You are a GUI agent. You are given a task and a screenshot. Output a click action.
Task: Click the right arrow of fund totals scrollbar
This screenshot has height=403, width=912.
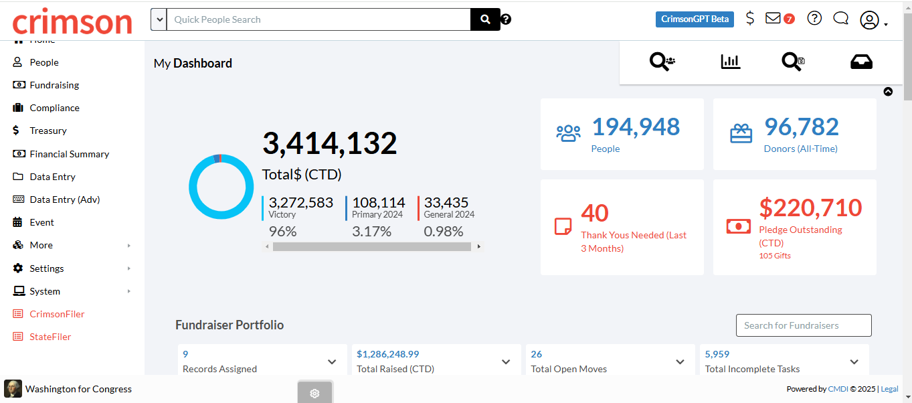478,246
